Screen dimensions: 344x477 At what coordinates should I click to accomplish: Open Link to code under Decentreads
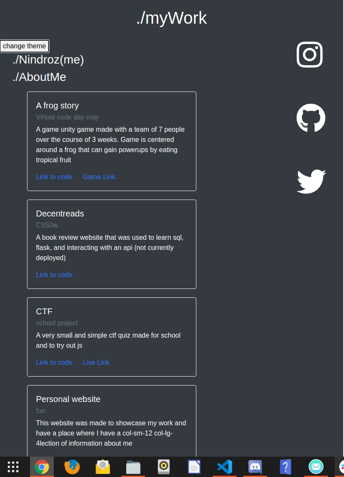tap(54, 275)
